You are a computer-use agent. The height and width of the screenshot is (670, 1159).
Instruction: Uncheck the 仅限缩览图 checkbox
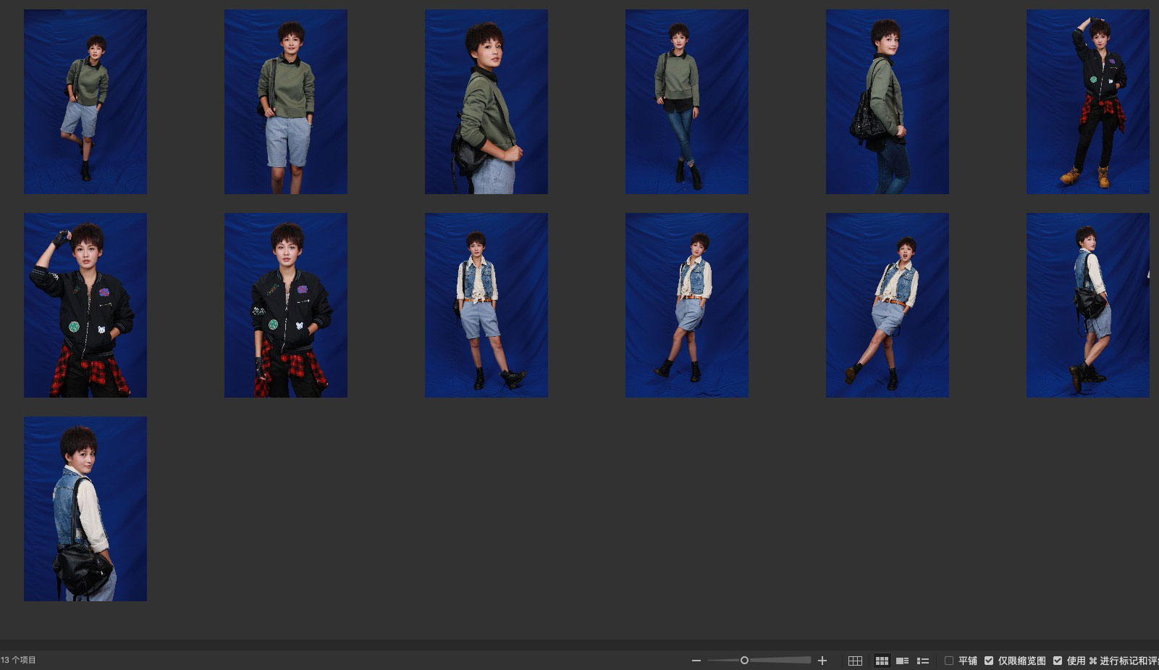click(989, 661)
